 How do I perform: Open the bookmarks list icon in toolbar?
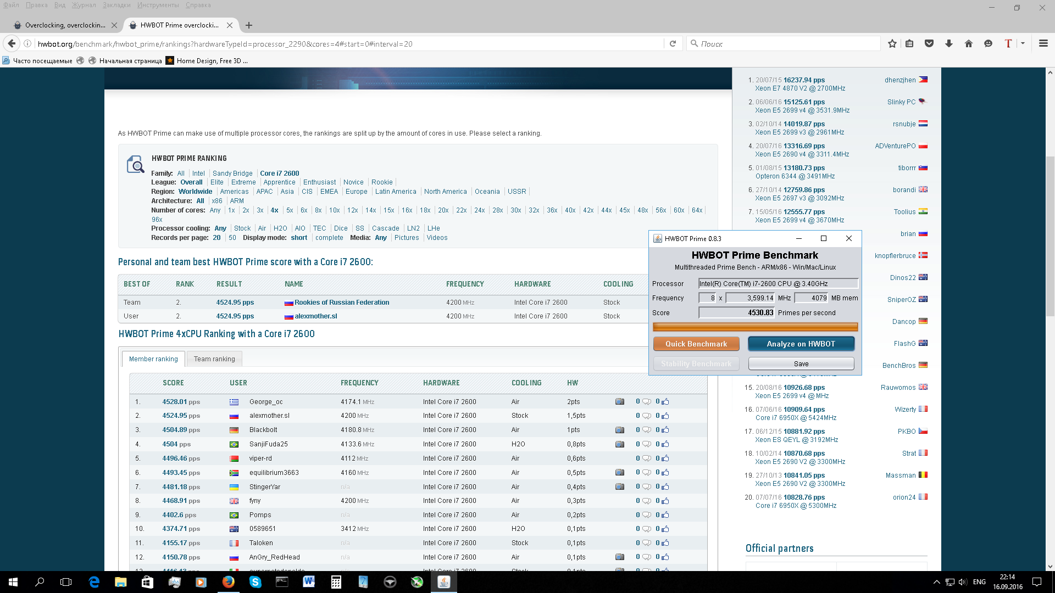coord(910,44)
